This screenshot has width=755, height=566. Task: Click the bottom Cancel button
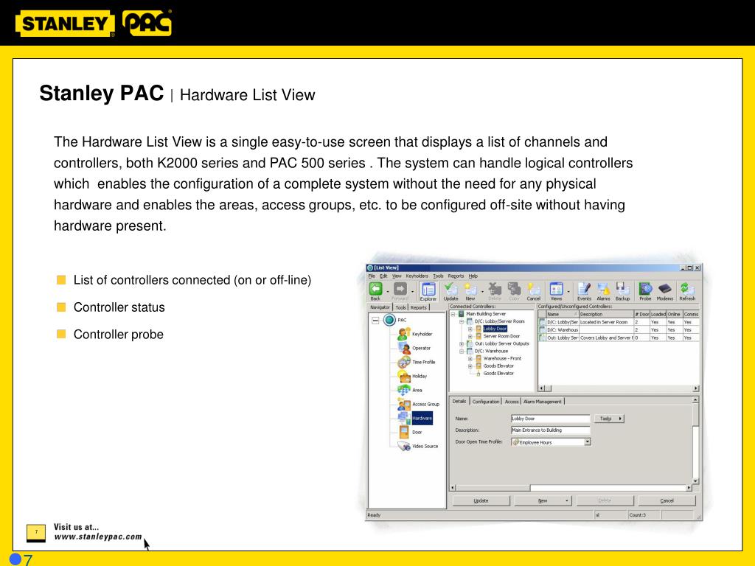pyautogui.click(x=667, y=500)
